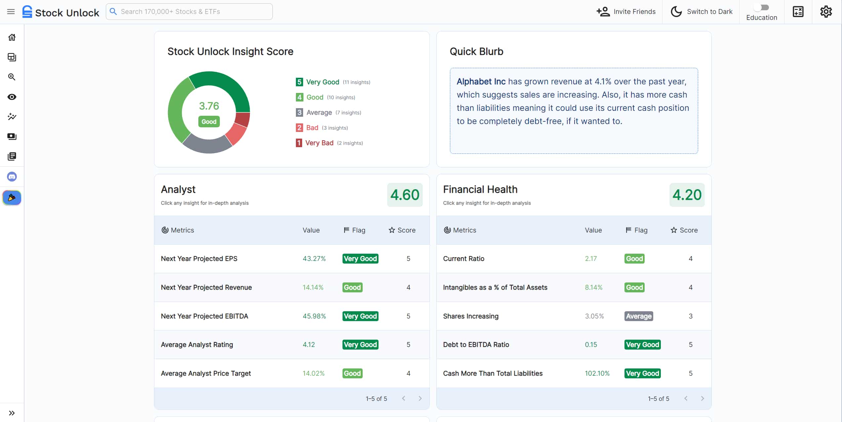Sort Analyst table by Value header
Screen dimensions: 842x422
tap(311, 230)
